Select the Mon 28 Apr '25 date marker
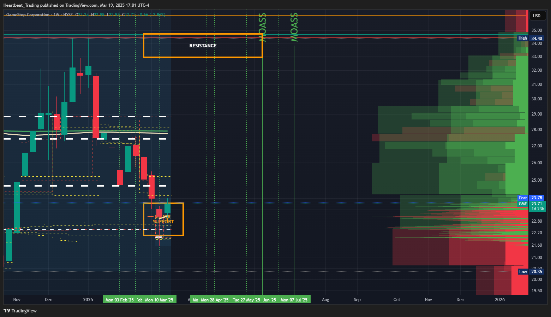The image size is (551, 317). click(x=215, y=300)
